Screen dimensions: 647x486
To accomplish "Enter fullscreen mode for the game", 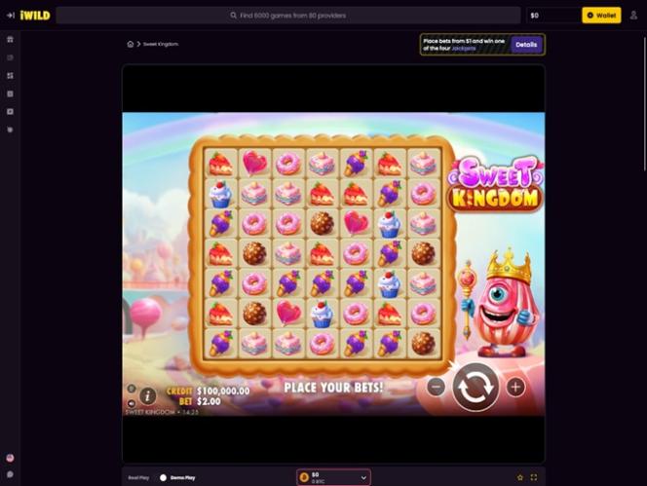I will tap(534, 477).
